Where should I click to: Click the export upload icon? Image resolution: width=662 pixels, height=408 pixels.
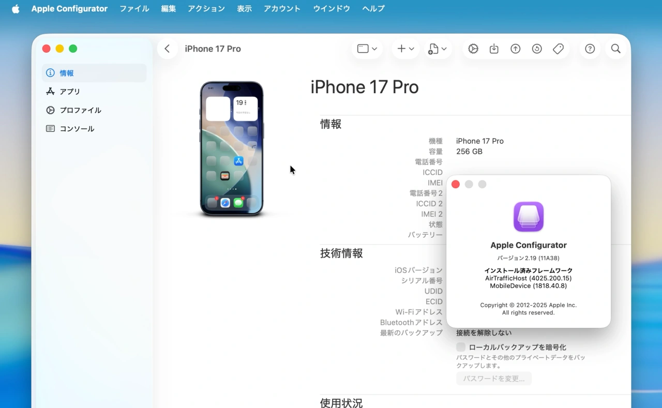coord(515,48)
